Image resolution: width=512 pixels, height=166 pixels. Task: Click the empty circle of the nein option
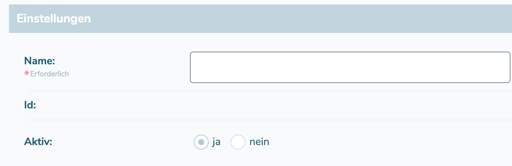coord(238,142)
